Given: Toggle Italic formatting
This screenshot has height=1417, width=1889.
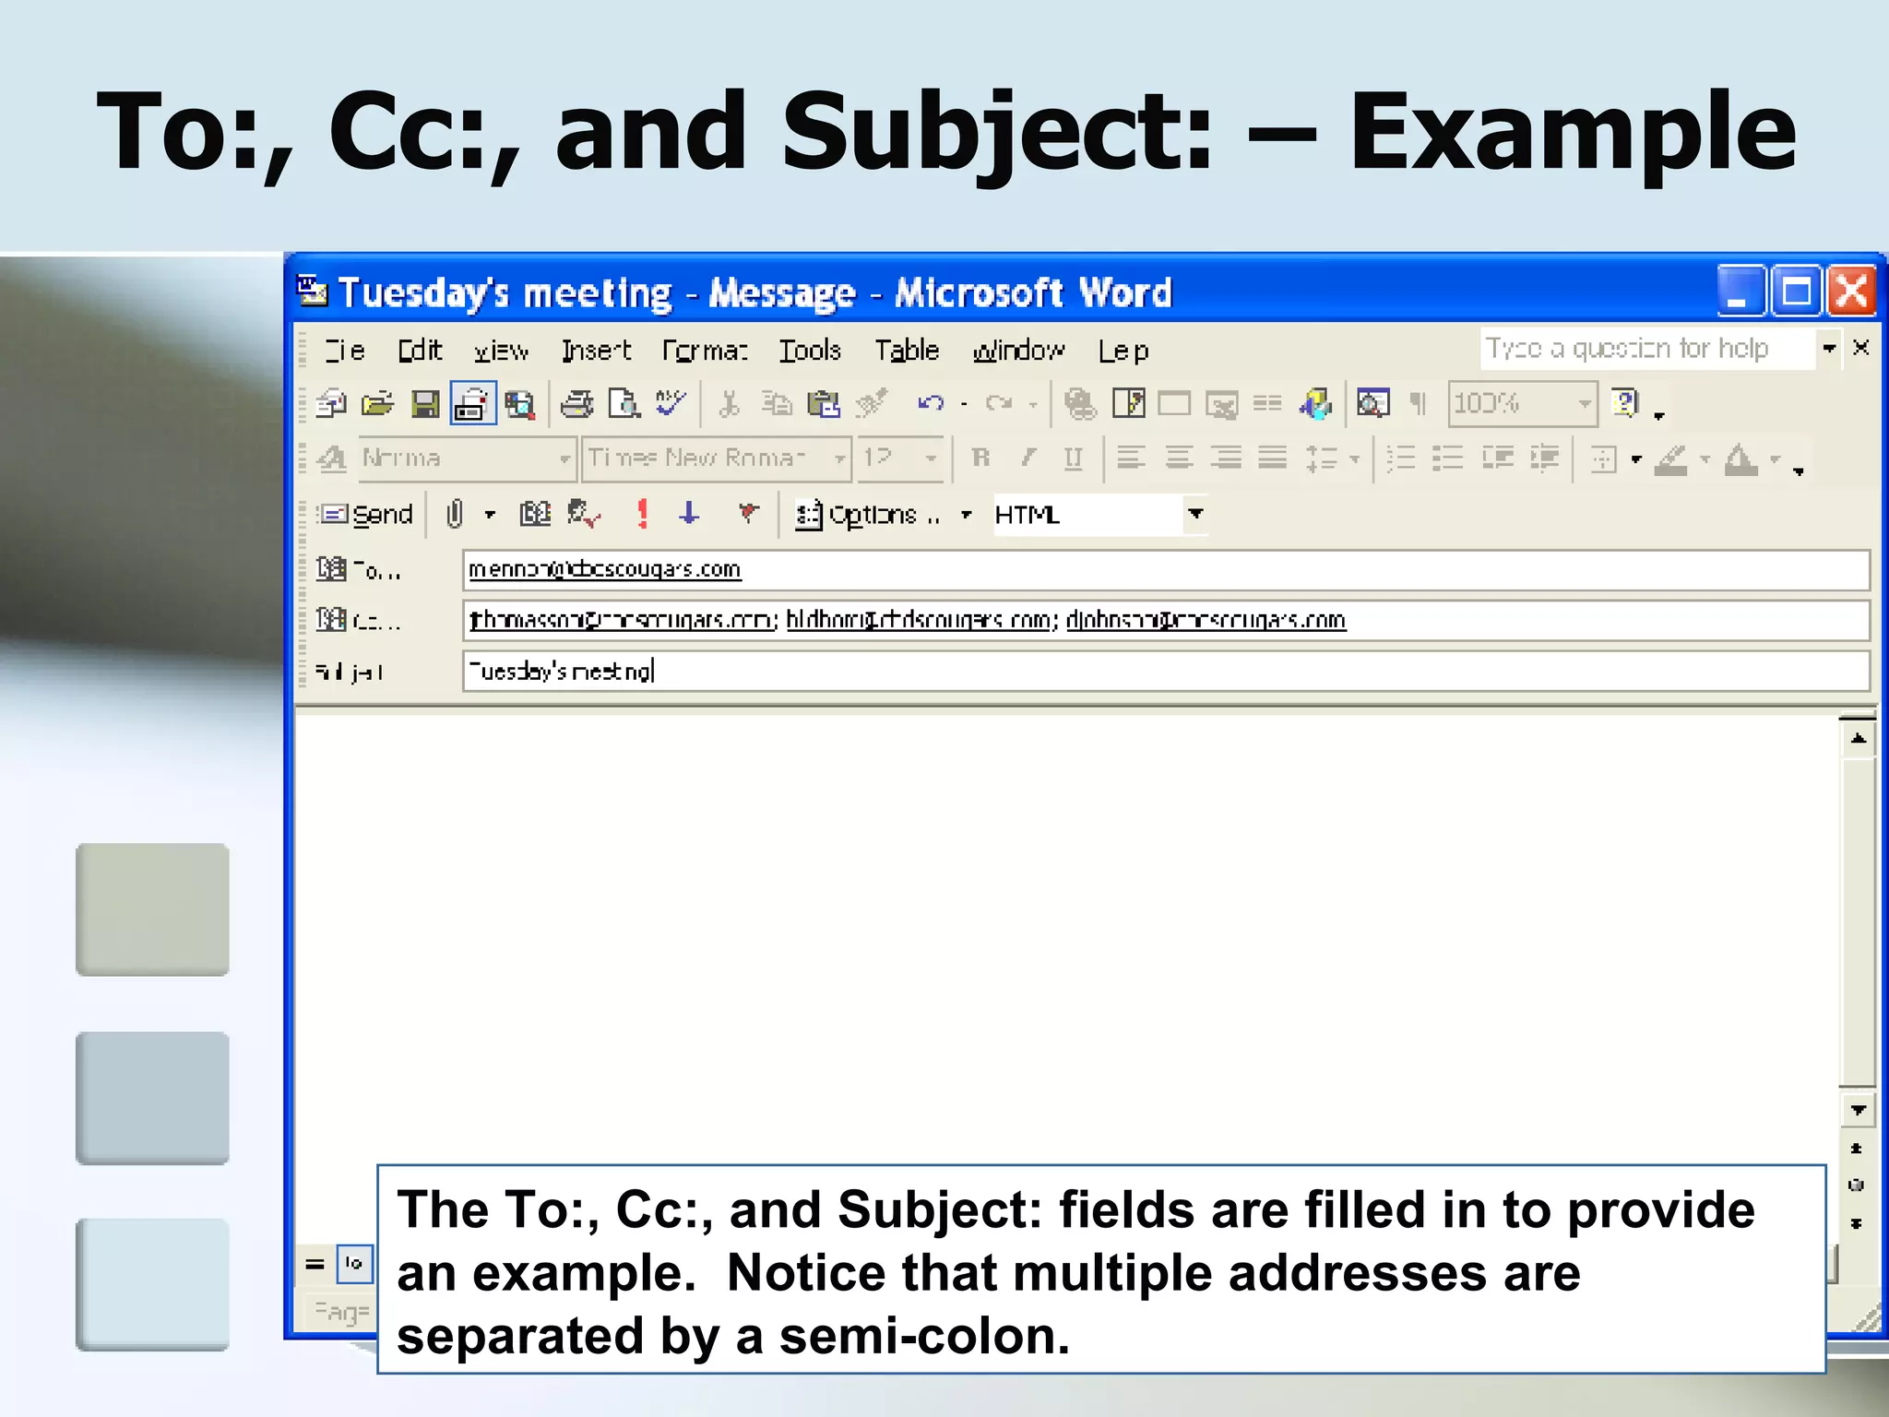Looking at the screenshot, I should [x=1028, y=458].
